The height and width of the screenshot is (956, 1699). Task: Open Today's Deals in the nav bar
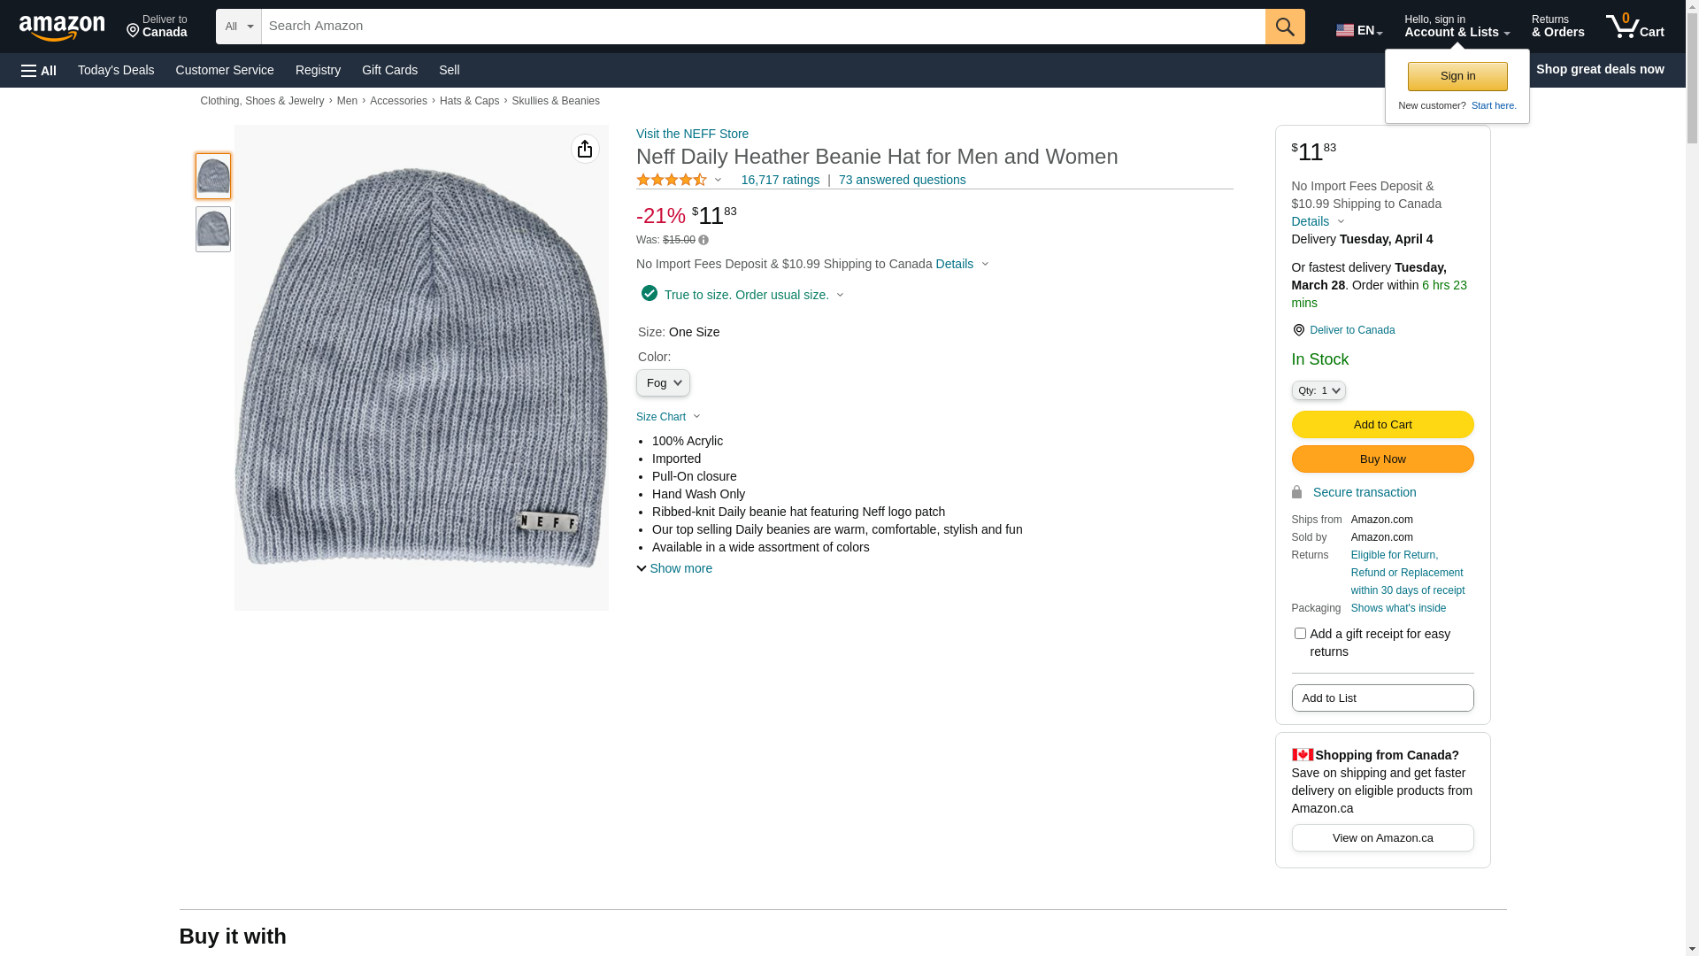pos(116,70)
